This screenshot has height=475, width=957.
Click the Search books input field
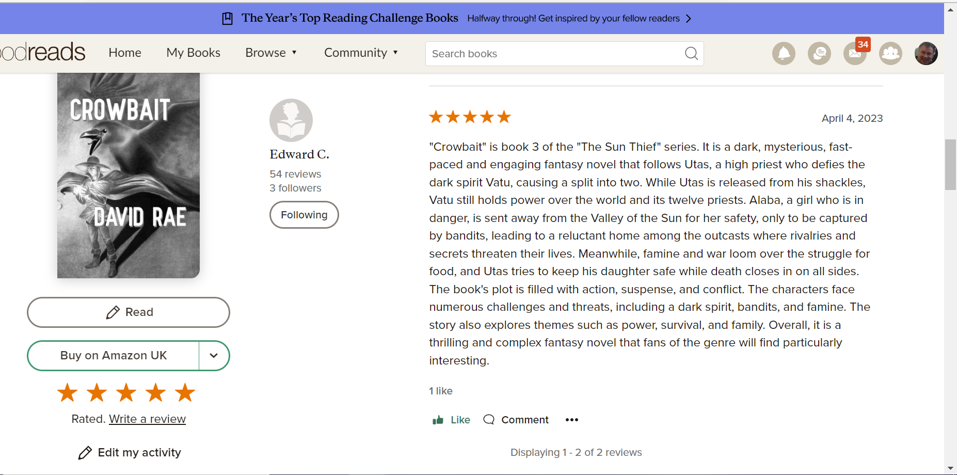555,54
